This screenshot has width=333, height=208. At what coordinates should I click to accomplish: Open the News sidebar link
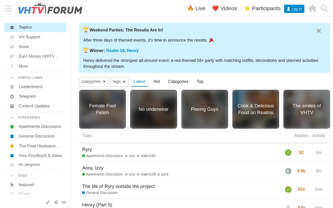35,47
